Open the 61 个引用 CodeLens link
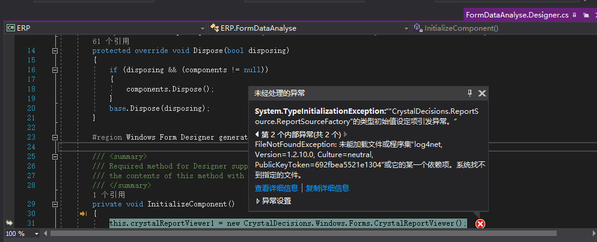Image resolution: width=597 pixels, height=242 pixels. (111, 41)
